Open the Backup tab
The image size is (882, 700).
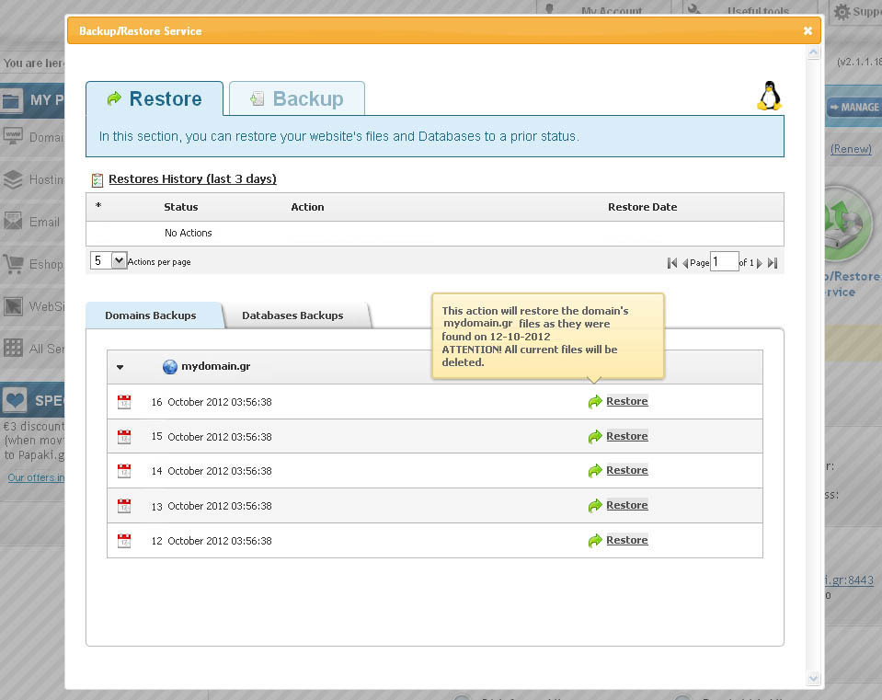pyautogui.click(x=297, y=99)
